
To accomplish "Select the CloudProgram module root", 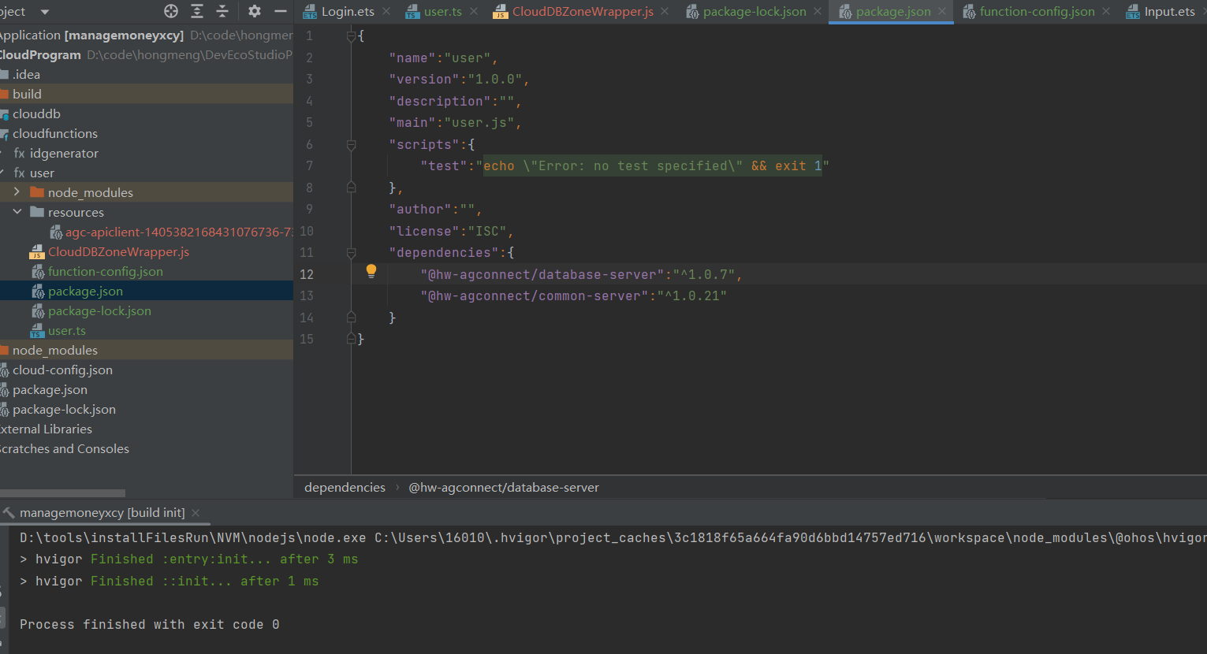I will point(40,54).
